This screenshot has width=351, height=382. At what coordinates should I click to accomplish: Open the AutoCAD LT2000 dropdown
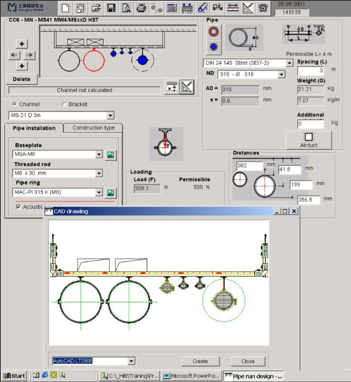131,360
